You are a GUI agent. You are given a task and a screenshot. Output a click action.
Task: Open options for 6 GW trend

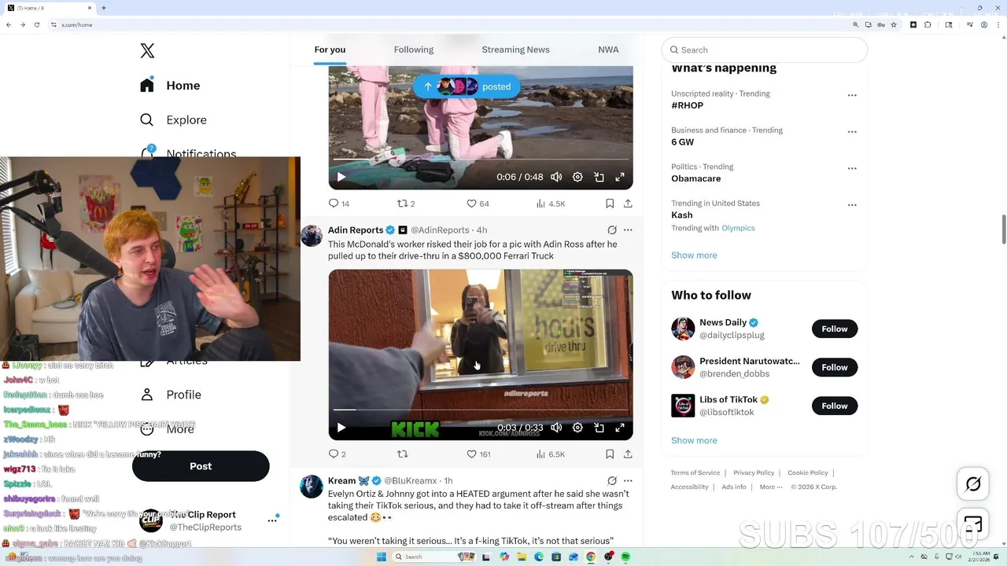852,132
